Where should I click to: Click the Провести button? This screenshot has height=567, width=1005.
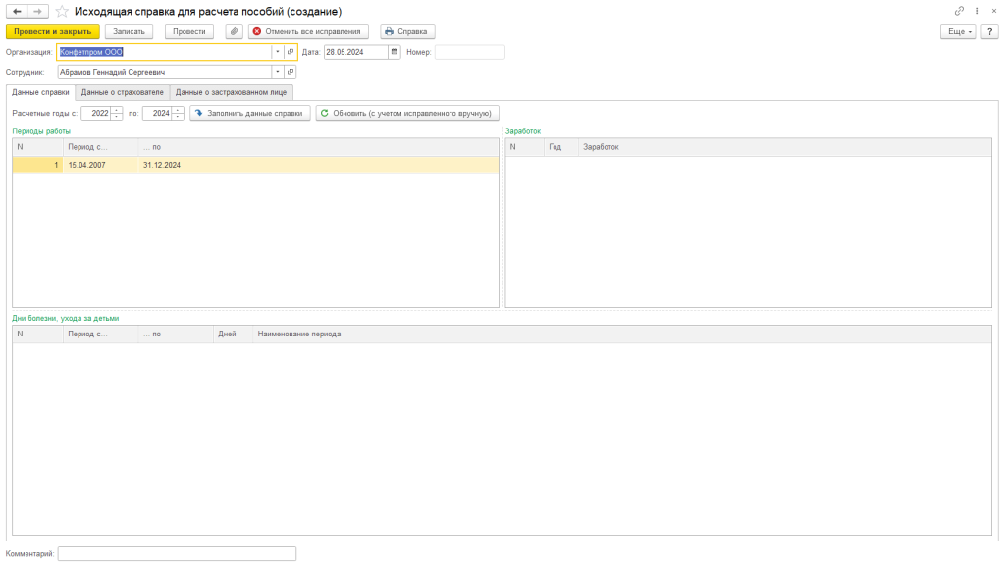[x=189, y=31]
